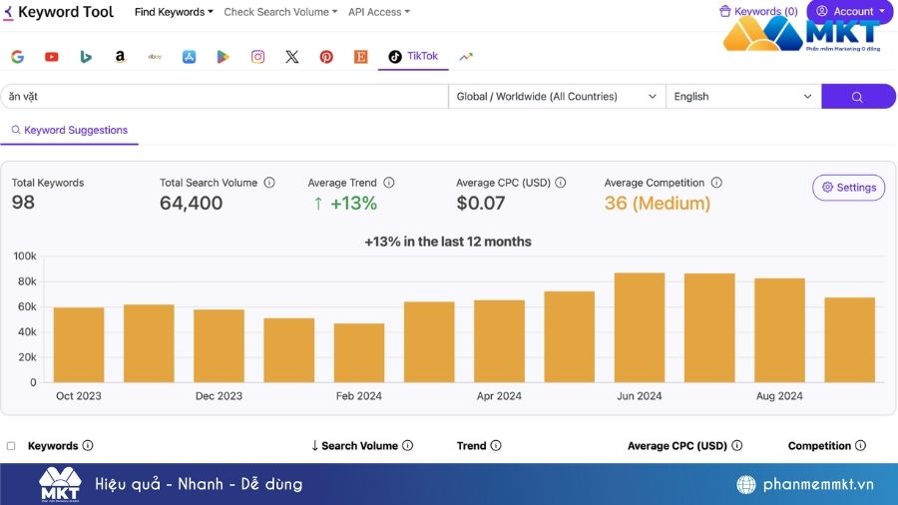
Task: Select the X (Twitter) platform icon
Action: pos(291,57)
